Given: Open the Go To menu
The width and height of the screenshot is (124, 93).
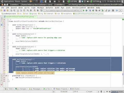Looking at the screenshot, I should click(27, 8).
